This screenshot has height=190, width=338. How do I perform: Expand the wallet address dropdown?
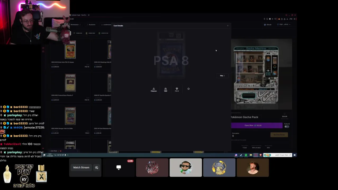[x=284, y=25]
